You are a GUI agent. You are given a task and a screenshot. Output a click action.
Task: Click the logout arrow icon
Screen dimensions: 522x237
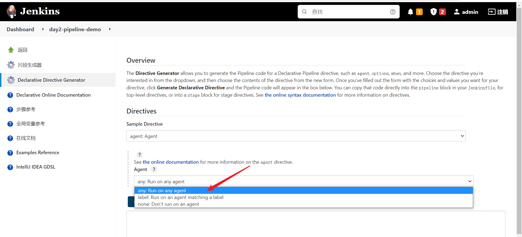click(x=492, y=12)
